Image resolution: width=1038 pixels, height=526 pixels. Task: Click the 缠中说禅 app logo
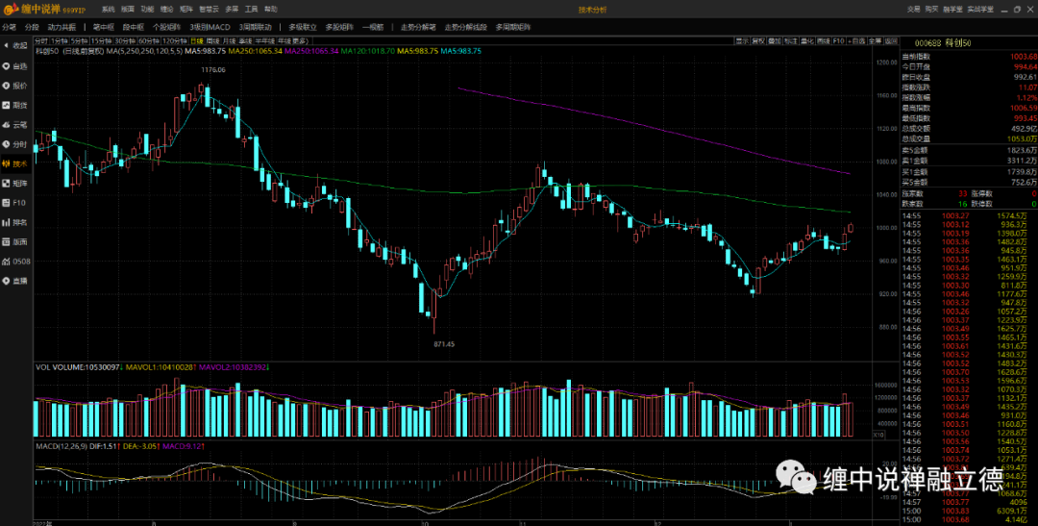point(43,10)
